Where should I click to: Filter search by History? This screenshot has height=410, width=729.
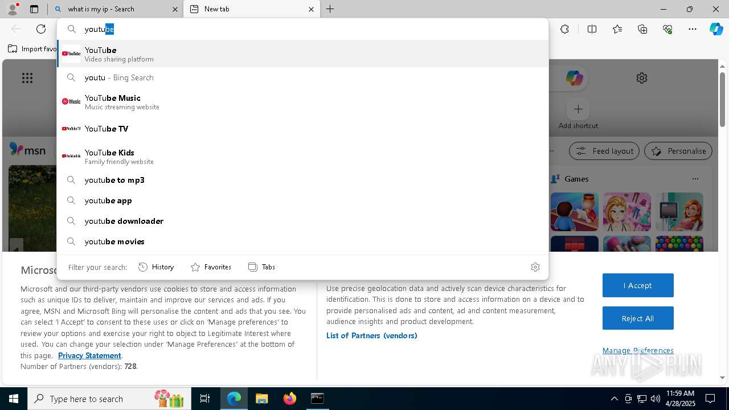(x=156, y=267)
